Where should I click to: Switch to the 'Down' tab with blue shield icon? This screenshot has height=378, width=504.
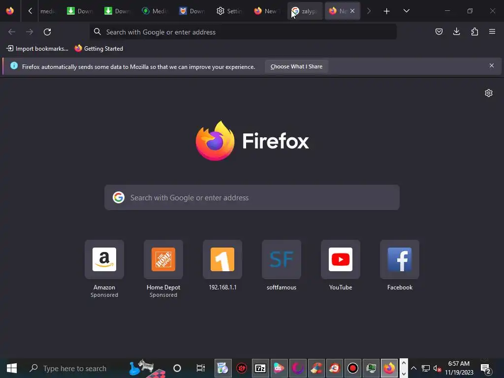click(192, 11)
